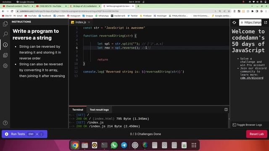Click the Run Tests button
Screen dimensions: 269x151
click(24, 134)
